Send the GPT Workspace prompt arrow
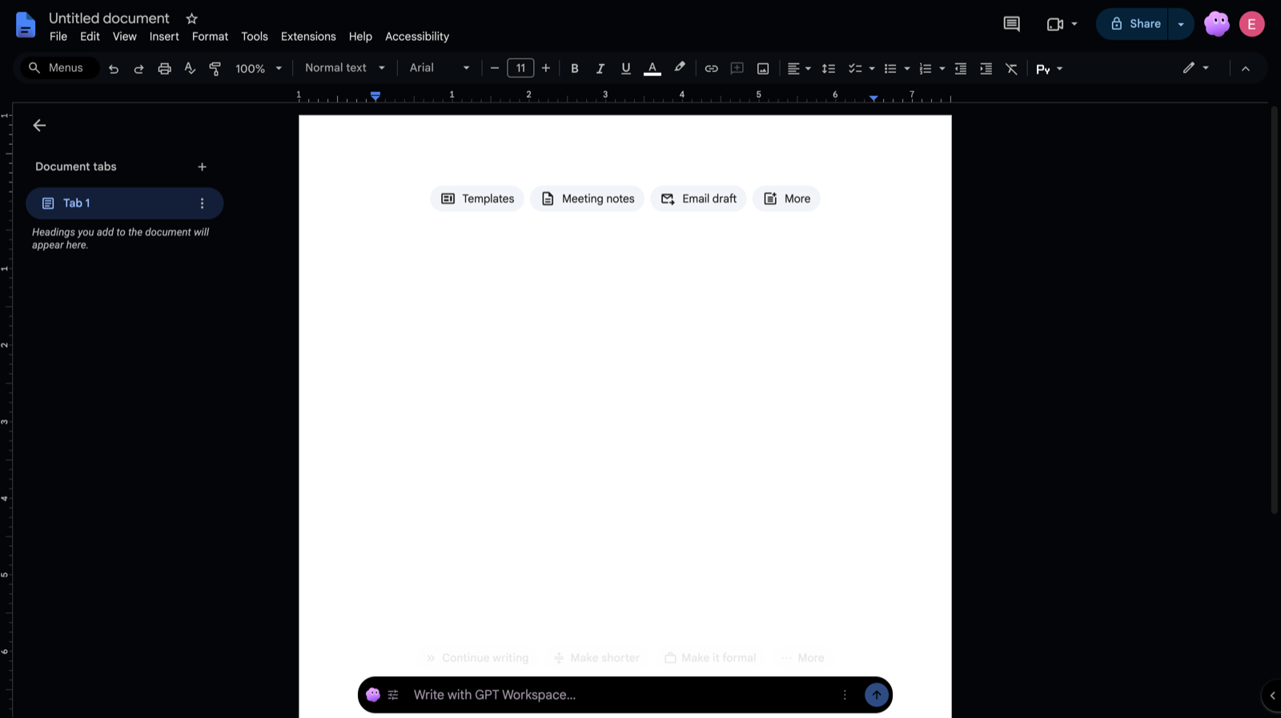The image size is (1281, 718). pos(877,695)
